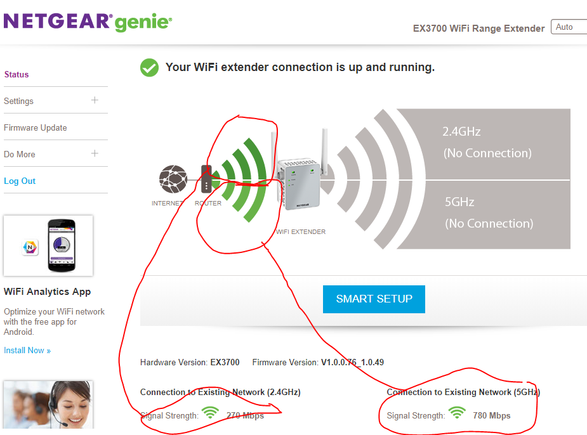Click the support agent photo thumbnail

click(x=48, y=409)
